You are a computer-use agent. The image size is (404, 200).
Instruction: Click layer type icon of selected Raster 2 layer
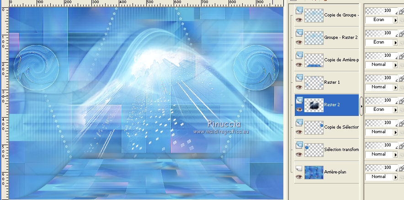(299, 100)
